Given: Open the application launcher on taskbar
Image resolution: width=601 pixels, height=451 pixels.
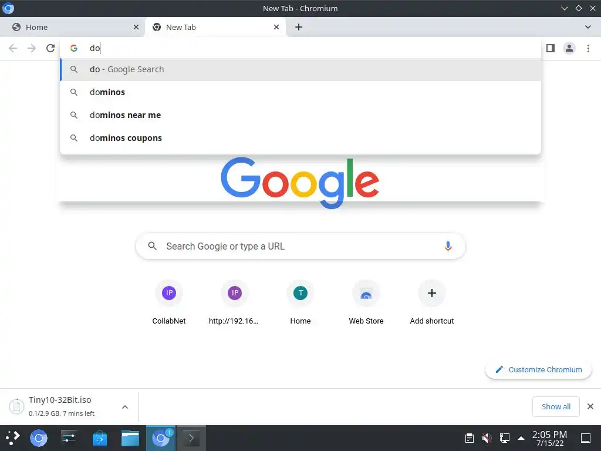Looking at the screenshot, I should 13,438.
